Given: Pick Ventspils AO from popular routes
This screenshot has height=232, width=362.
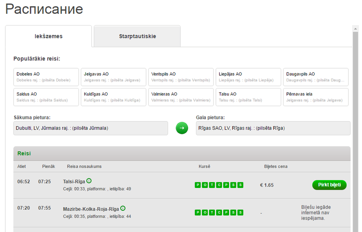Looking at the screenshot, I should [x=181, y=77].
